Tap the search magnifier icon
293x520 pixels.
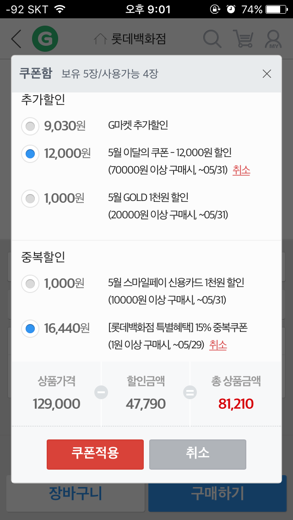tap(212, 39)
